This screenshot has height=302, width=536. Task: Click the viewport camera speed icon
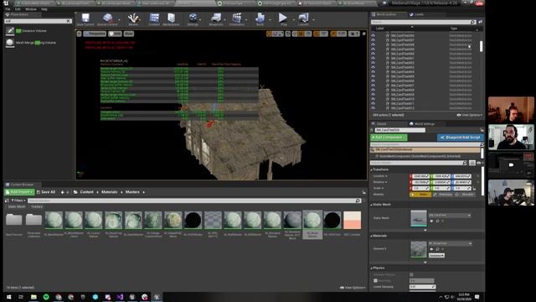click(x=353, y=34)
